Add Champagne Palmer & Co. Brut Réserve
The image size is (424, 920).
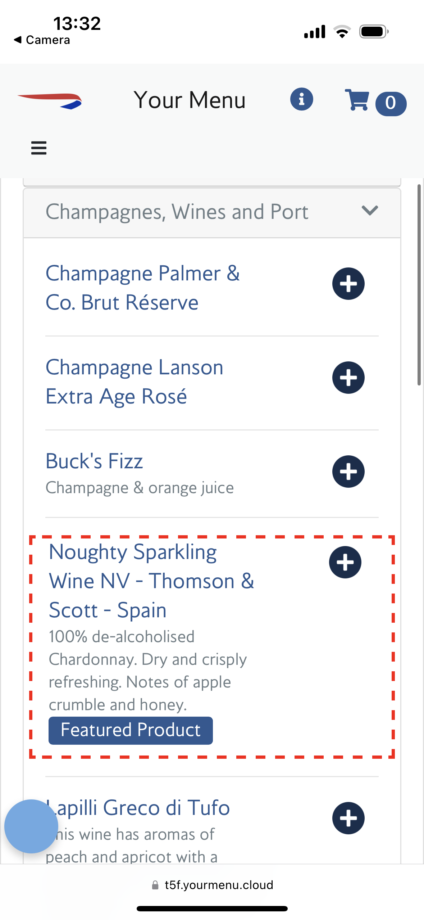pos(348,284)
